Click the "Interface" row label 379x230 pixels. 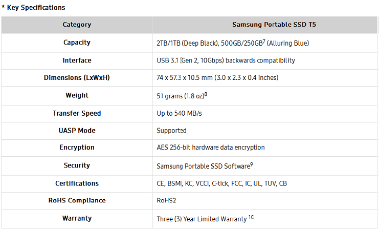[x=77, y=60]
